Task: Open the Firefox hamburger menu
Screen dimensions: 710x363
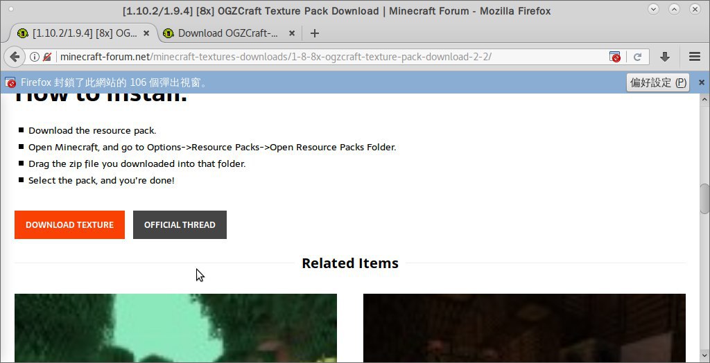Action: [695, 57]
